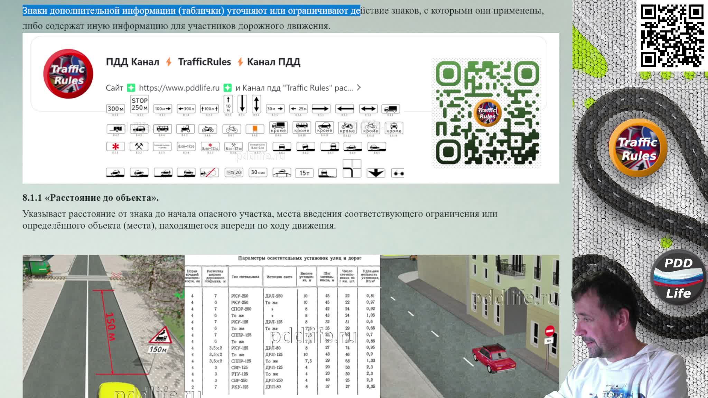
Task: Click the 100м right-arrow plate 8.1.3
Action: pyautogui.click(x=162, y=109)
